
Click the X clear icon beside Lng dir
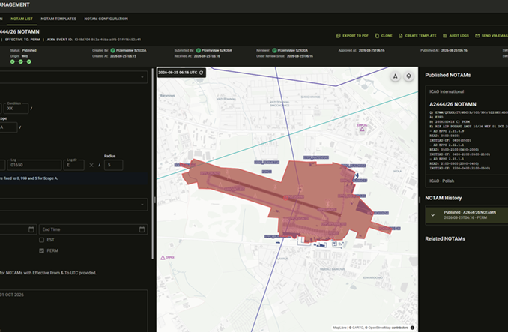tap(91, 165)
